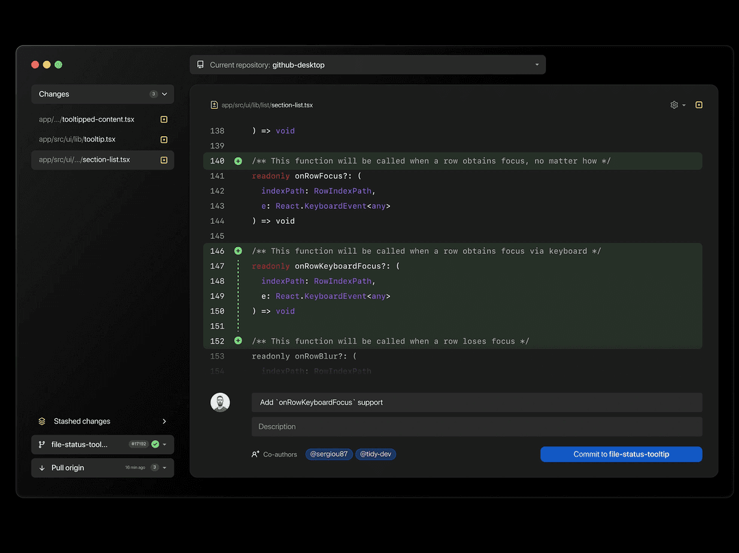Open the Current repository dropdown

367,65
